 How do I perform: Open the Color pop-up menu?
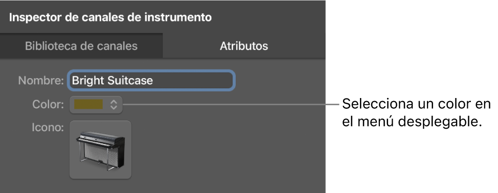coord(96,104)
